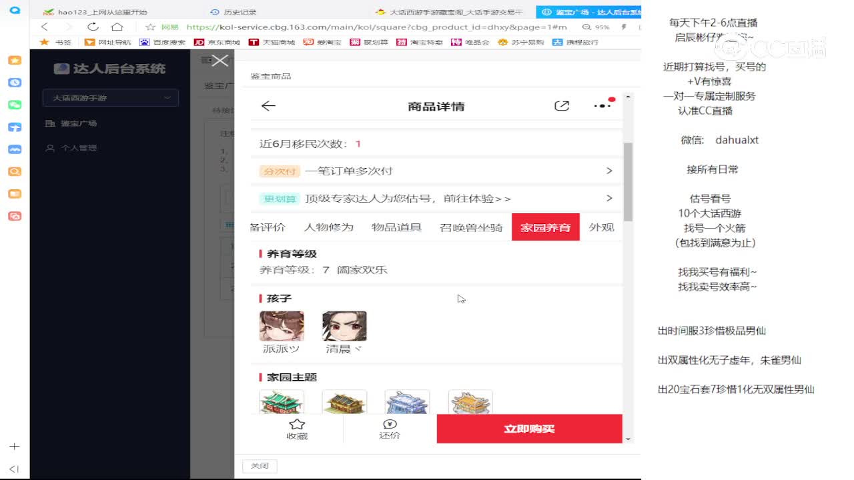Reload the page with refresh icon
Image resolution: width=854 pixels, height=480 pixels.
pos(93,27)
